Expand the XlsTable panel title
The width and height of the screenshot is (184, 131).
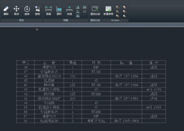tap(115, 20)
